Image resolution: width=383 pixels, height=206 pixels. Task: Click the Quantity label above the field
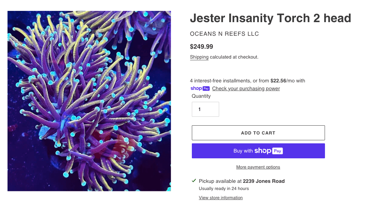[x=201, y=96]
